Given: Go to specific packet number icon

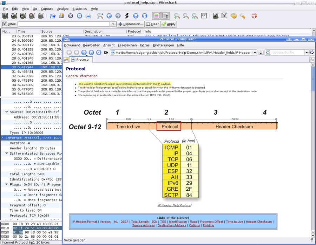Looking at the screenshot, I should pos(127,16).
